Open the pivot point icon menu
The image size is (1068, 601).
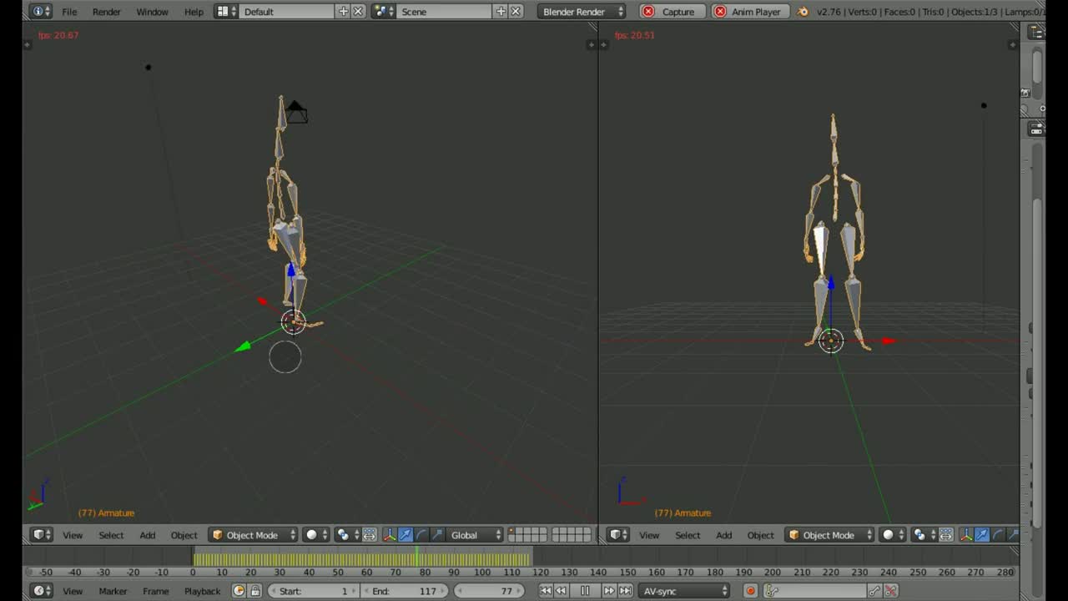[342, 535]
